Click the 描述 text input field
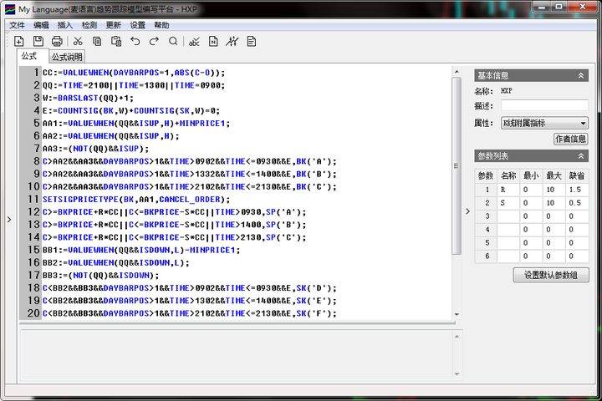This screenshot has width=602, height=401. (x=543, y=106)
